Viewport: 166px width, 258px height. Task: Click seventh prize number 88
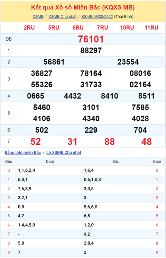point(110,142)
